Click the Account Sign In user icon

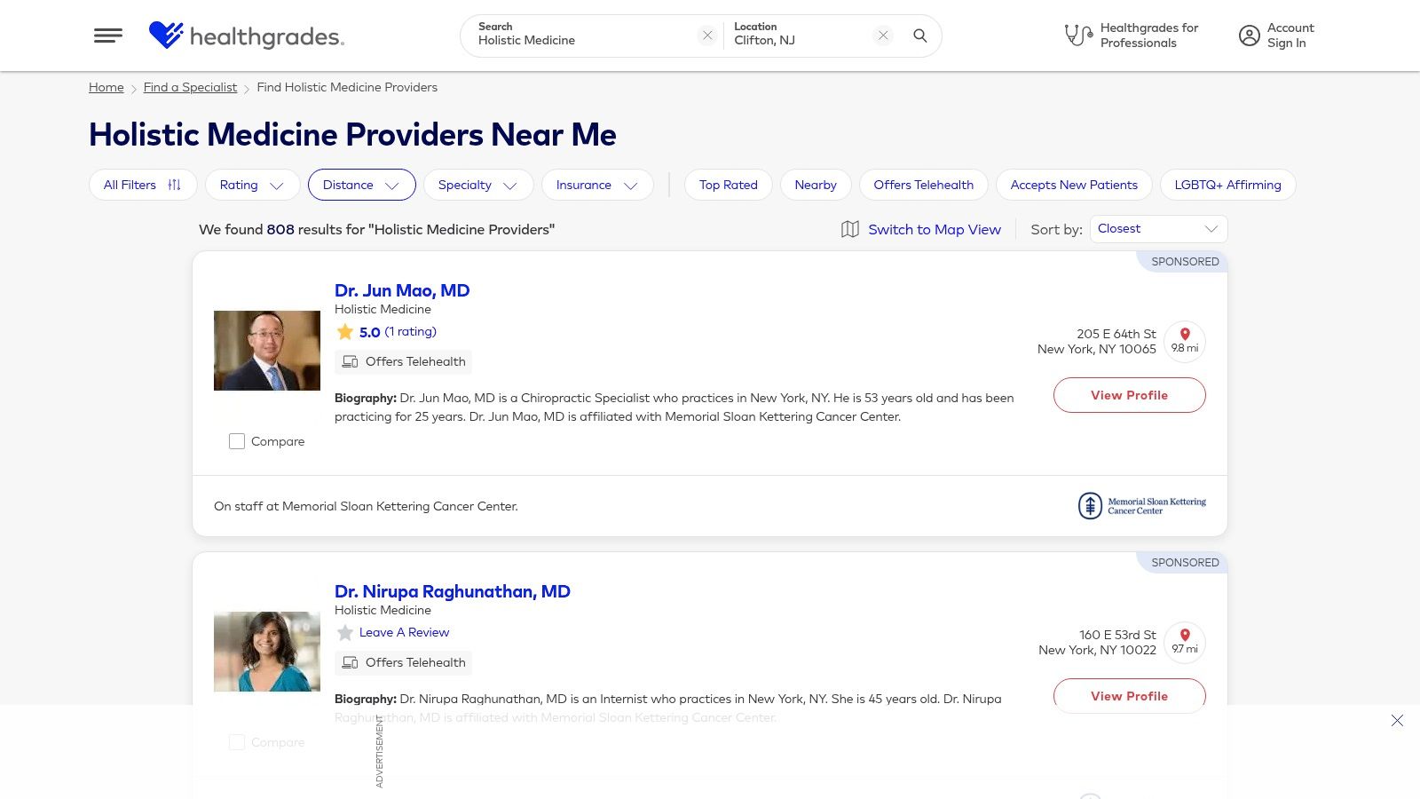pos(1249,36)
